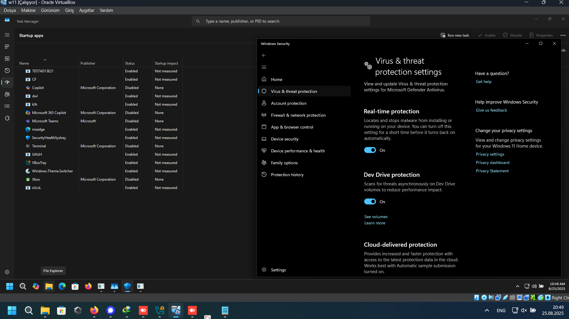This screenshot has width=569, height=319.
Task: Turn off Real-time protection toggle
Action: pyautogui.click(x=370, y=150)
